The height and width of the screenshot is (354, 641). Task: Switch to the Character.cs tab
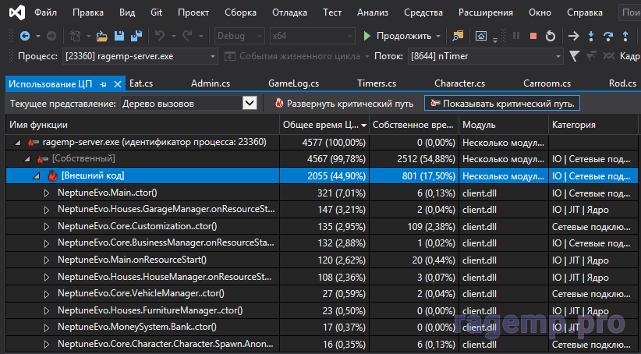point(459,83)
